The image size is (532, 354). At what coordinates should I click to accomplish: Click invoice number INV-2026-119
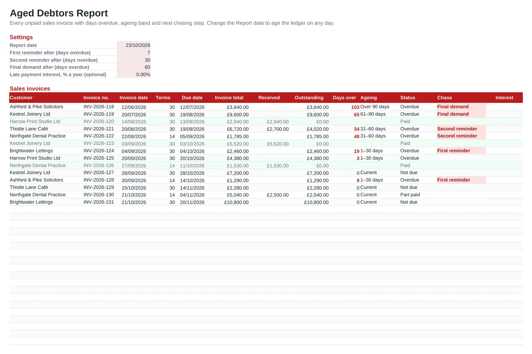point(99,114)
